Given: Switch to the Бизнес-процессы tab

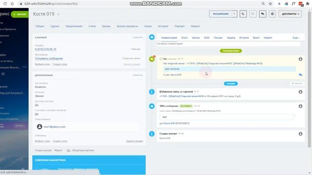Looking at the screenshot, I should (127, 26).
